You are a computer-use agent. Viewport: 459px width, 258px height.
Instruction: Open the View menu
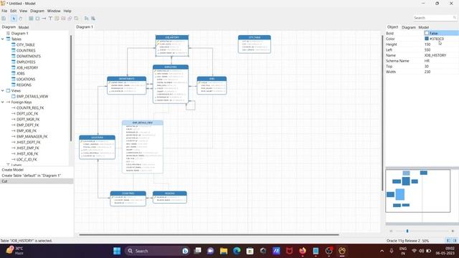[x=23, y=11]
